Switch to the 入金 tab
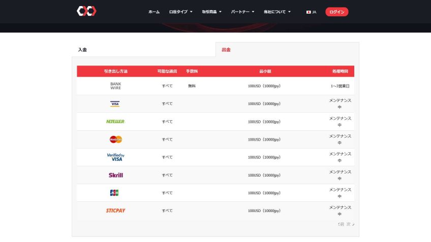Image resolution: width=431 pixels, height=242 pixels. pos(82,50)
